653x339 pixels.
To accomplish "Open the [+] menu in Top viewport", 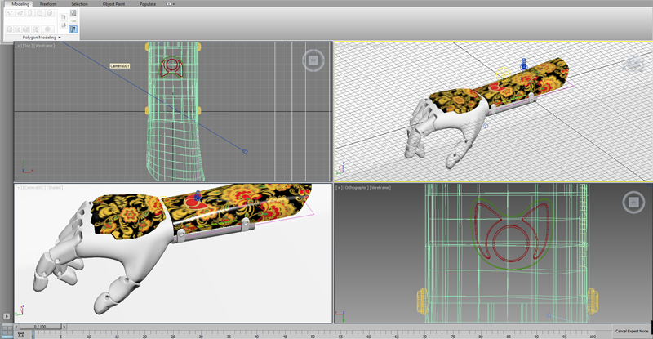I will [x=18, y=46].
